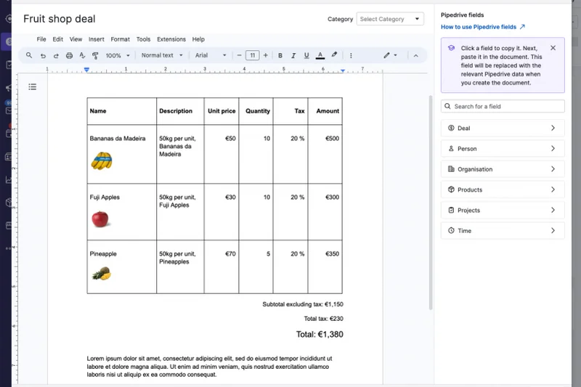Viewport: 581px width, 387px height.
Task: Toggle italic formatting
Action: tap(293, 55)
